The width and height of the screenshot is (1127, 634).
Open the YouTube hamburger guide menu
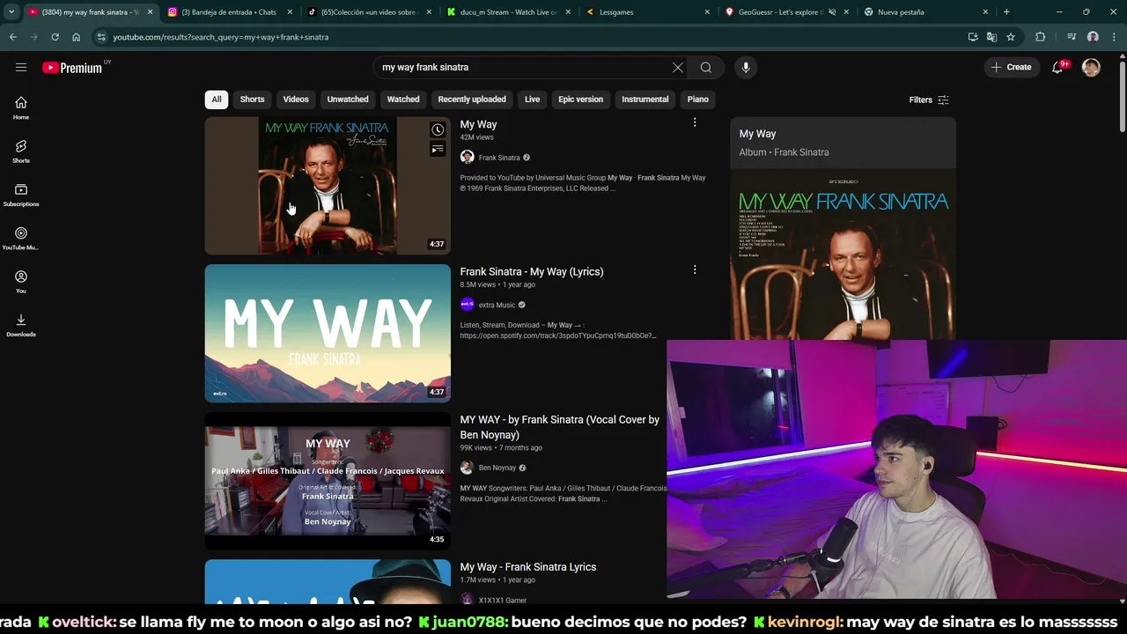(x=21, y=68)
